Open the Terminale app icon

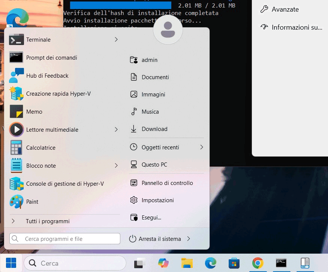[x=16, y=40]
